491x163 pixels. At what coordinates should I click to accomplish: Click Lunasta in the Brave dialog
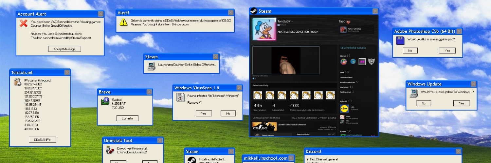[127, 118]
